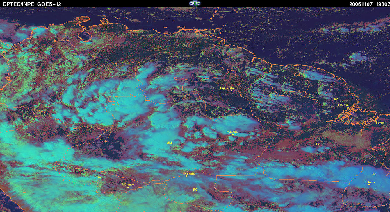
Task: Click the yellow marker at R Branco
Action: tap(128, 187)
